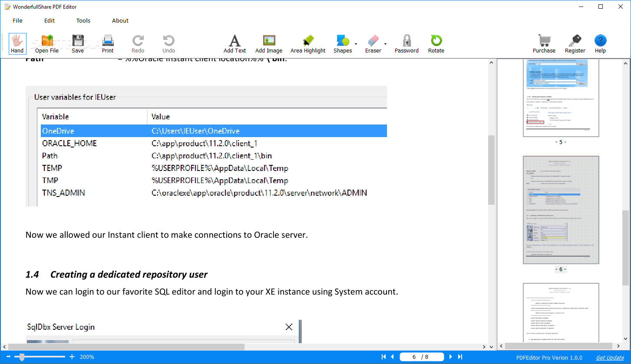Enable the Area Highlight tool
Screen dimensions: 631x364
[308, 44]
